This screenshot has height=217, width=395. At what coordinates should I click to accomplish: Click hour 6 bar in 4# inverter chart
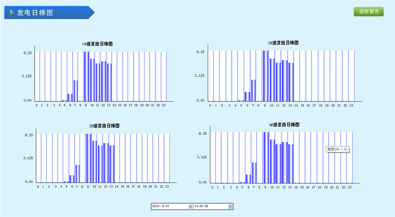(248, 178)
